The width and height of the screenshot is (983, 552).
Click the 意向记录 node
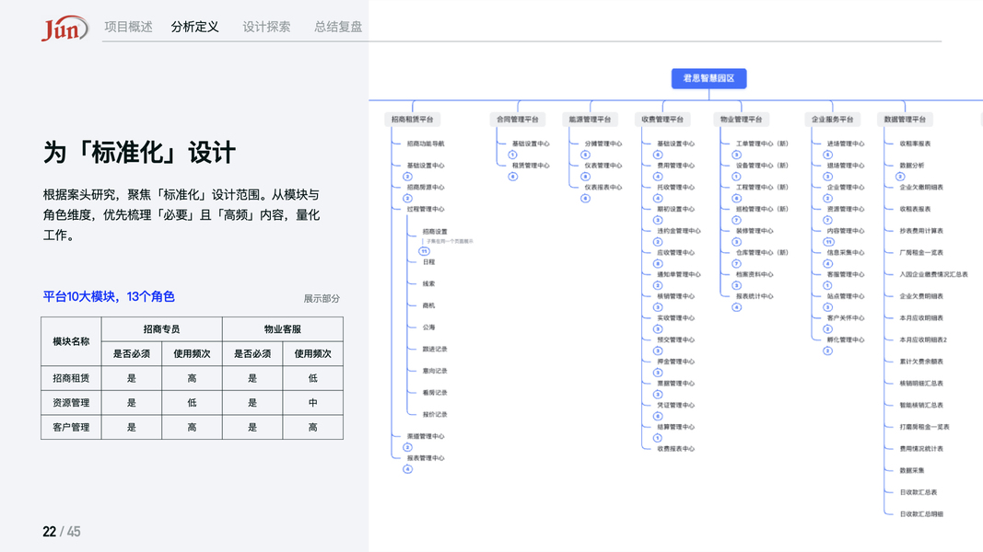point(435,371)
